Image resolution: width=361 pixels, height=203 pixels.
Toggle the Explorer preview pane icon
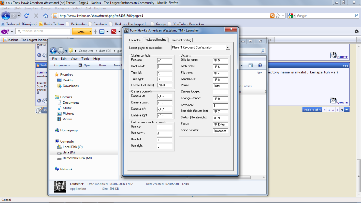point(251,65)
